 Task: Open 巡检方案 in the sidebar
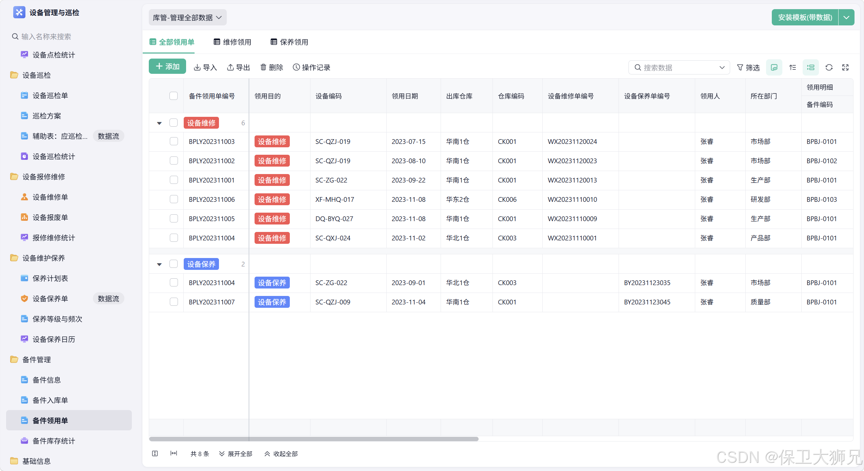pos(69,115)
